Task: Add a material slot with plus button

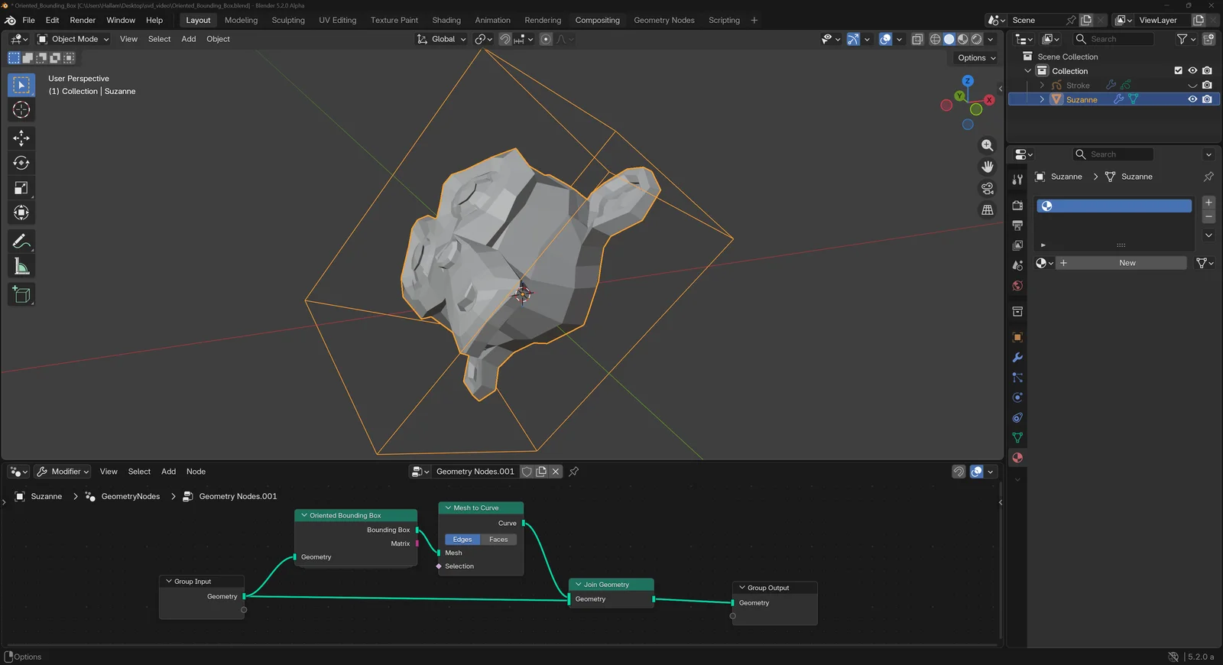Action: [x=1208, y=203]
